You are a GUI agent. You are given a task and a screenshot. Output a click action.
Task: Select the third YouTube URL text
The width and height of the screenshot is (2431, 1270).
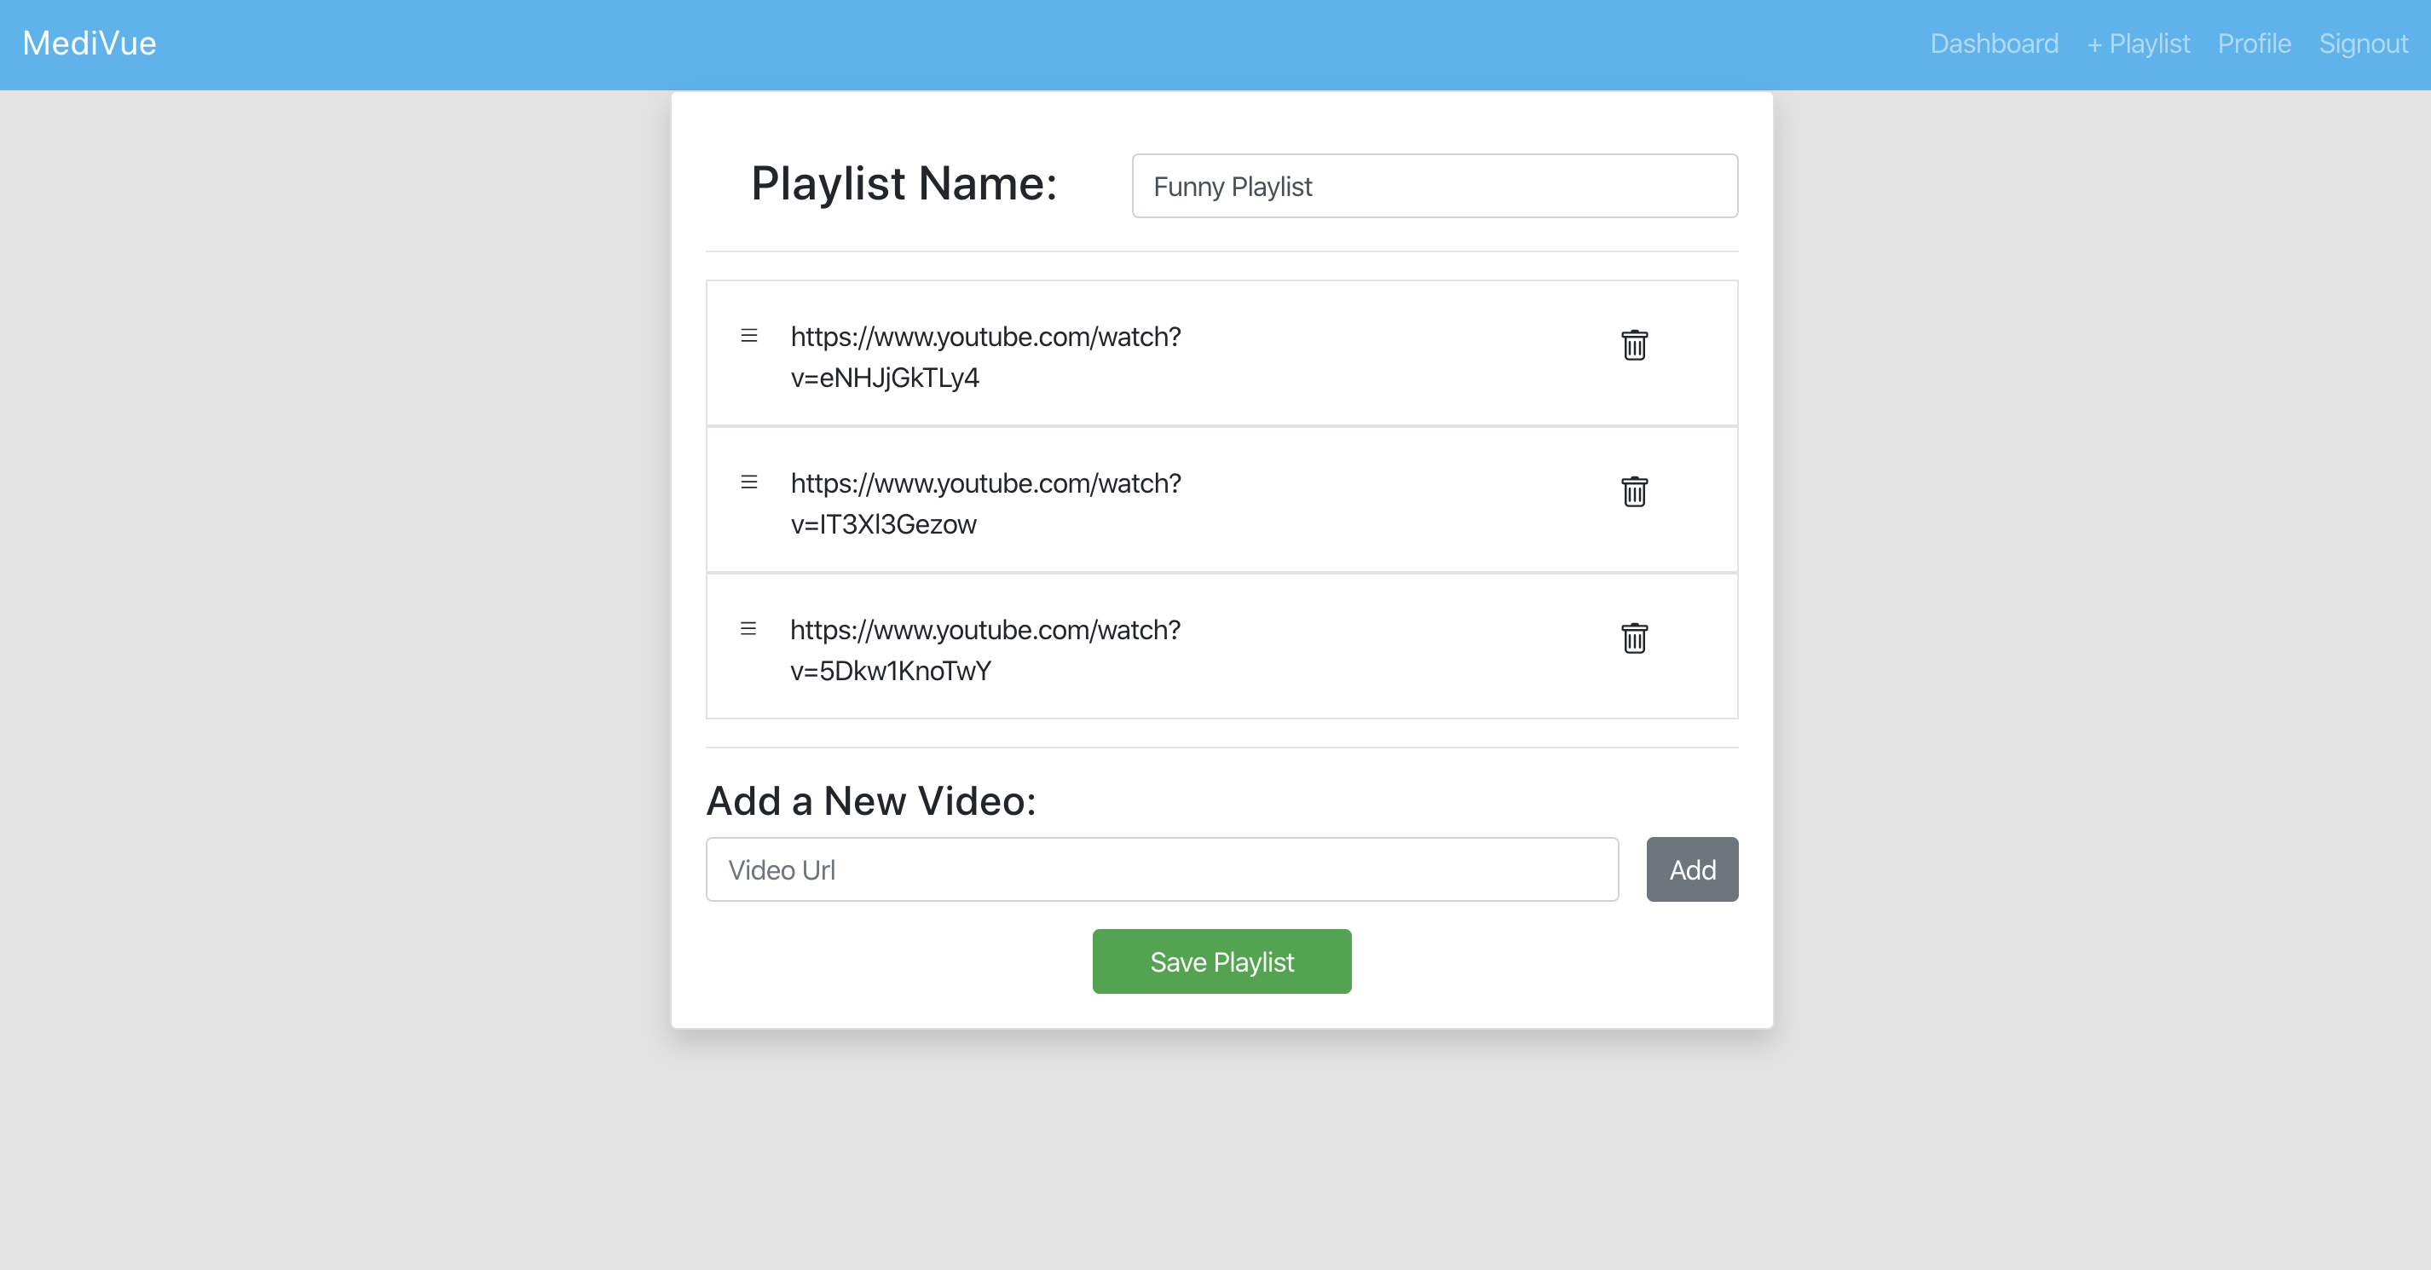coord(985,650)
